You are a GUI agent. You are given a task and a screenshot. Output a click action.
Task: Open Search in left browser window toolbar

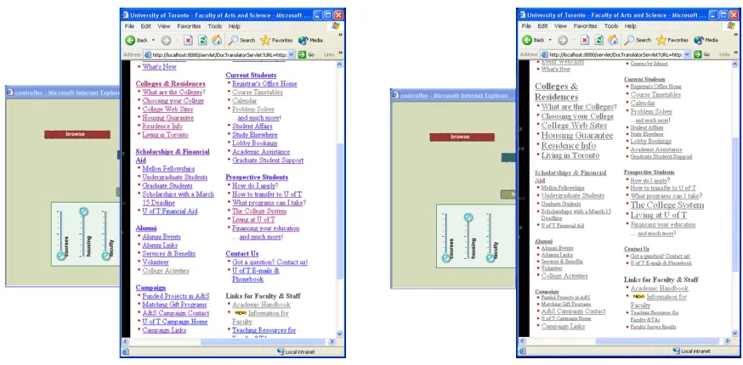[241, 40]
